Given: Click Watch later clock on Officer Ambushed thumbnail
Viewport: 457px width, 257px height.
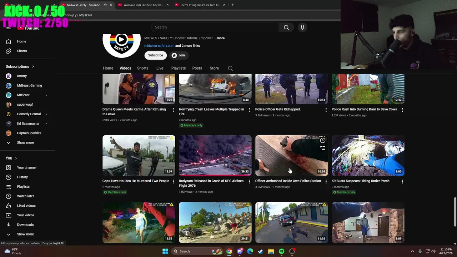Looking at the screenshot, I should click(323, 140).
